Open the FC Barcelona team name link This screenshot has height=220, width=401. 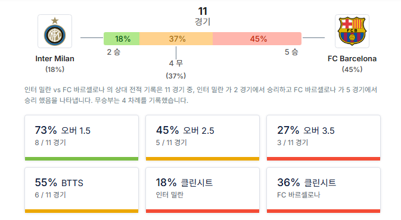point(352,59)
